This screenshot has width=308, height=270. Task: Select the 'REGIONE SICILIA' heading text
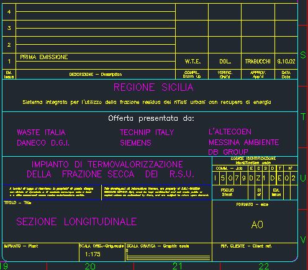[x=153, y=87]
